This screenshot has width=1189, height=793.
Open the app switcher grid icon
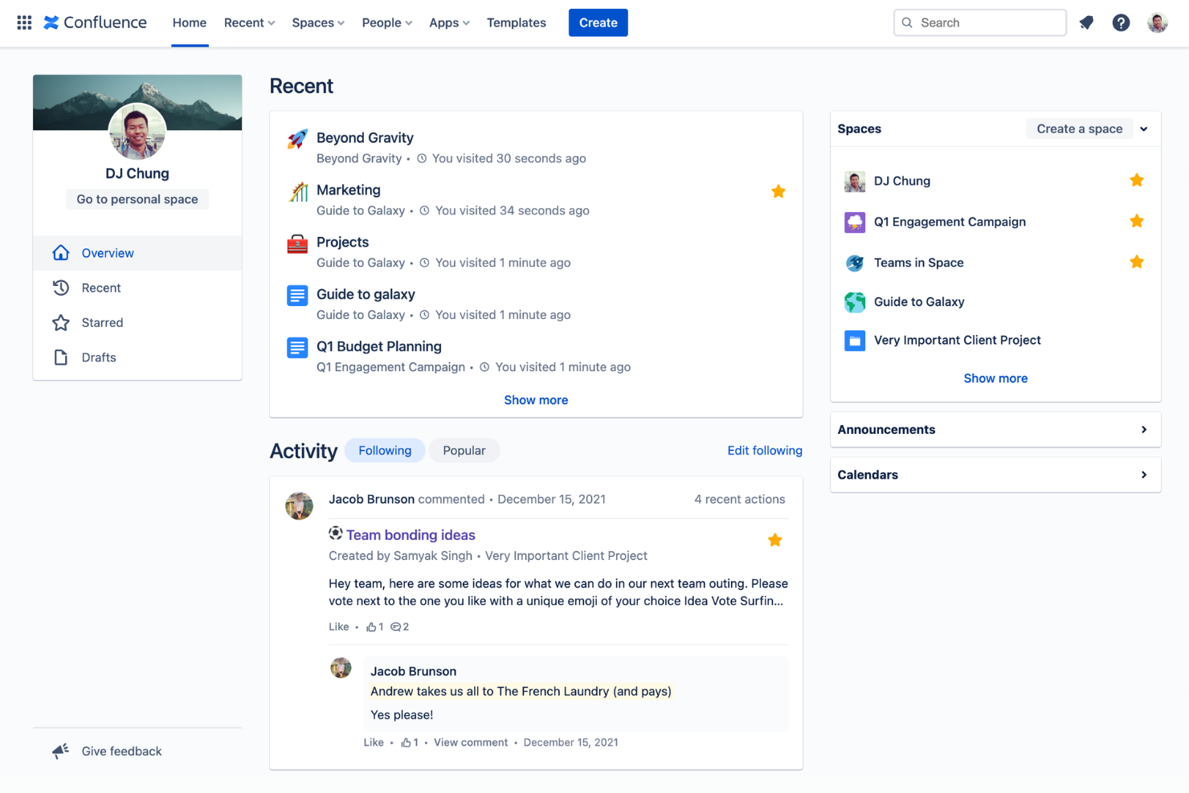(x=23, y=22)
